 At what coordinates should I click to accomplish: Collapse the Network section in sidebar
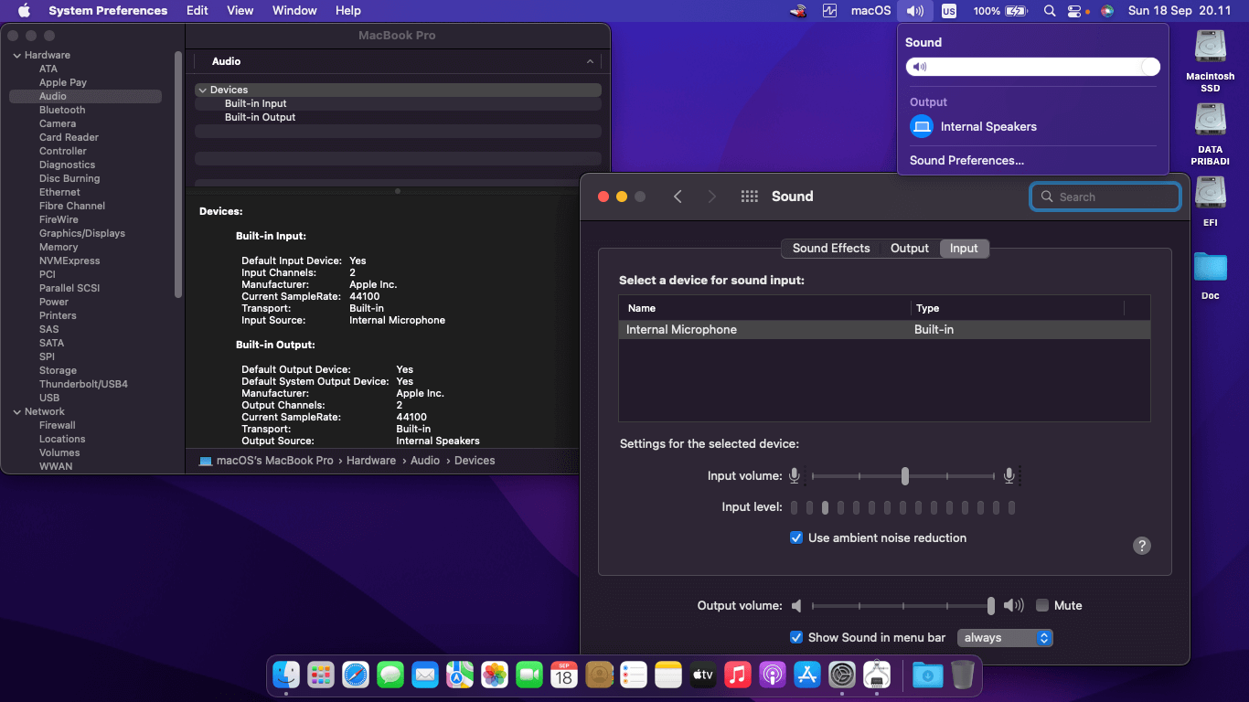[16, 411]
